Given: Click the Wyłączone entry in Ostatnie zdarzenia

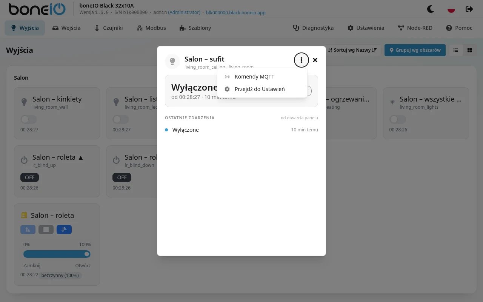Looking at the screenshot, I should pyautogui.click(x=241, y=130).
